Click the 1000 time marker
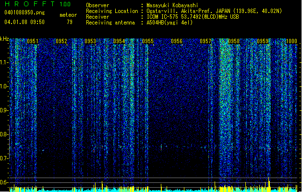 pyautogui.click(x=291, y=41)
